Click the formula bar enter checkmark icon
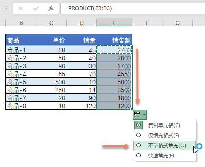 pos(36,9)
